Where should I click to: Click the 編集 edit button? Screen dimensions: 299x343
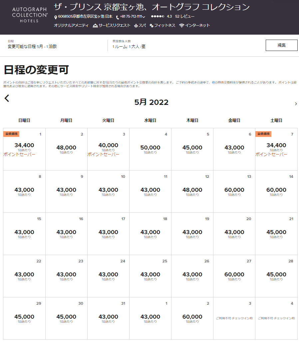point(281,45)
